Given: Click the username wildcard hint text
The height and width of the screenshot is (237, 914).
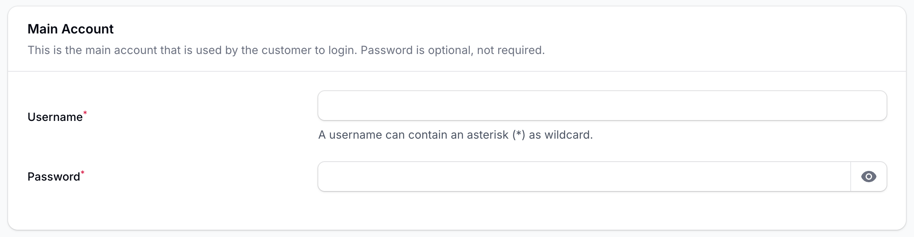Looking at the screenshot, I should pos(455,135).
